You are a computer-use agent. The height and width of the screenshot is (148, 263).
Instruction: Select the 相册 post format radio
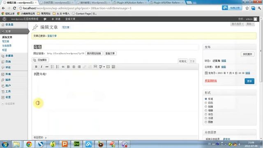click(x=206, y=111)
